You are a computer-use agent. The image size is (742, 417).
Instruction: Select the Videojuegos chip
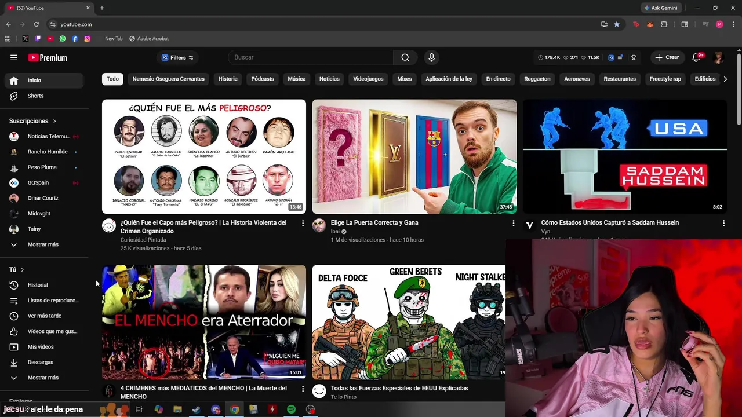coord(368,79)
